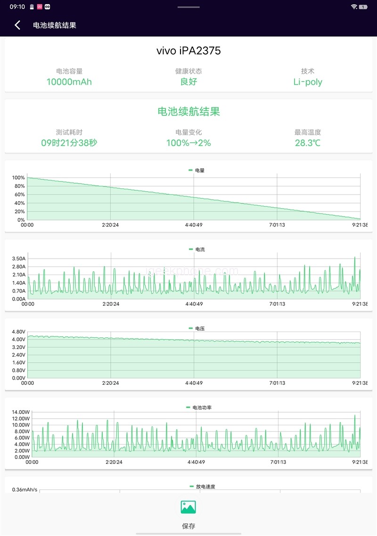Click the save image icon
377x536 pixels.
point(188,507)
